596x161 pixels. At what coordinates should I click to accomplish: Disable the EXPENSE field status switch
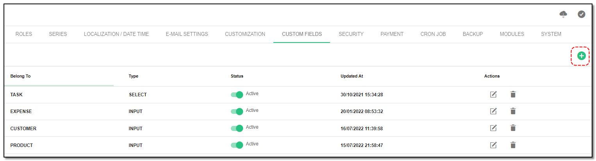(x=237, y=111)
